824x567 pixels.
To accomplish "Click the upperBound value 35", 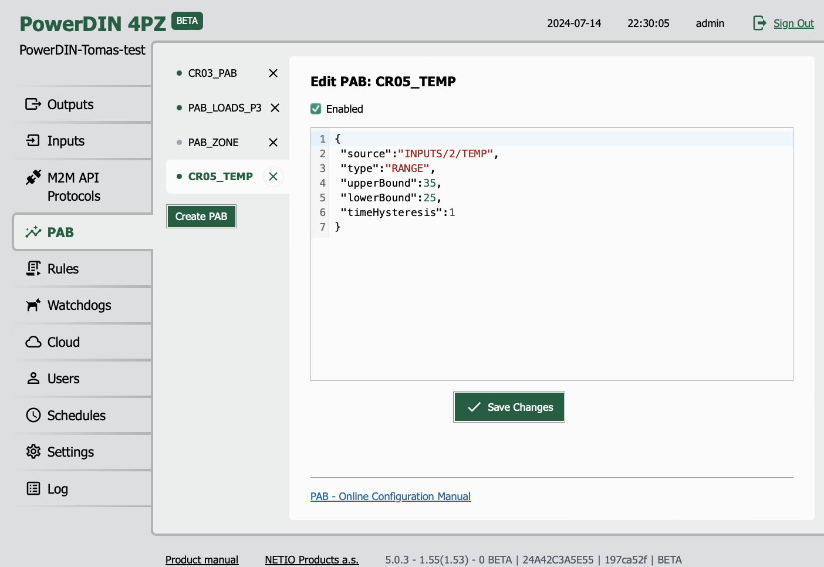I will [x=430, y=183].
